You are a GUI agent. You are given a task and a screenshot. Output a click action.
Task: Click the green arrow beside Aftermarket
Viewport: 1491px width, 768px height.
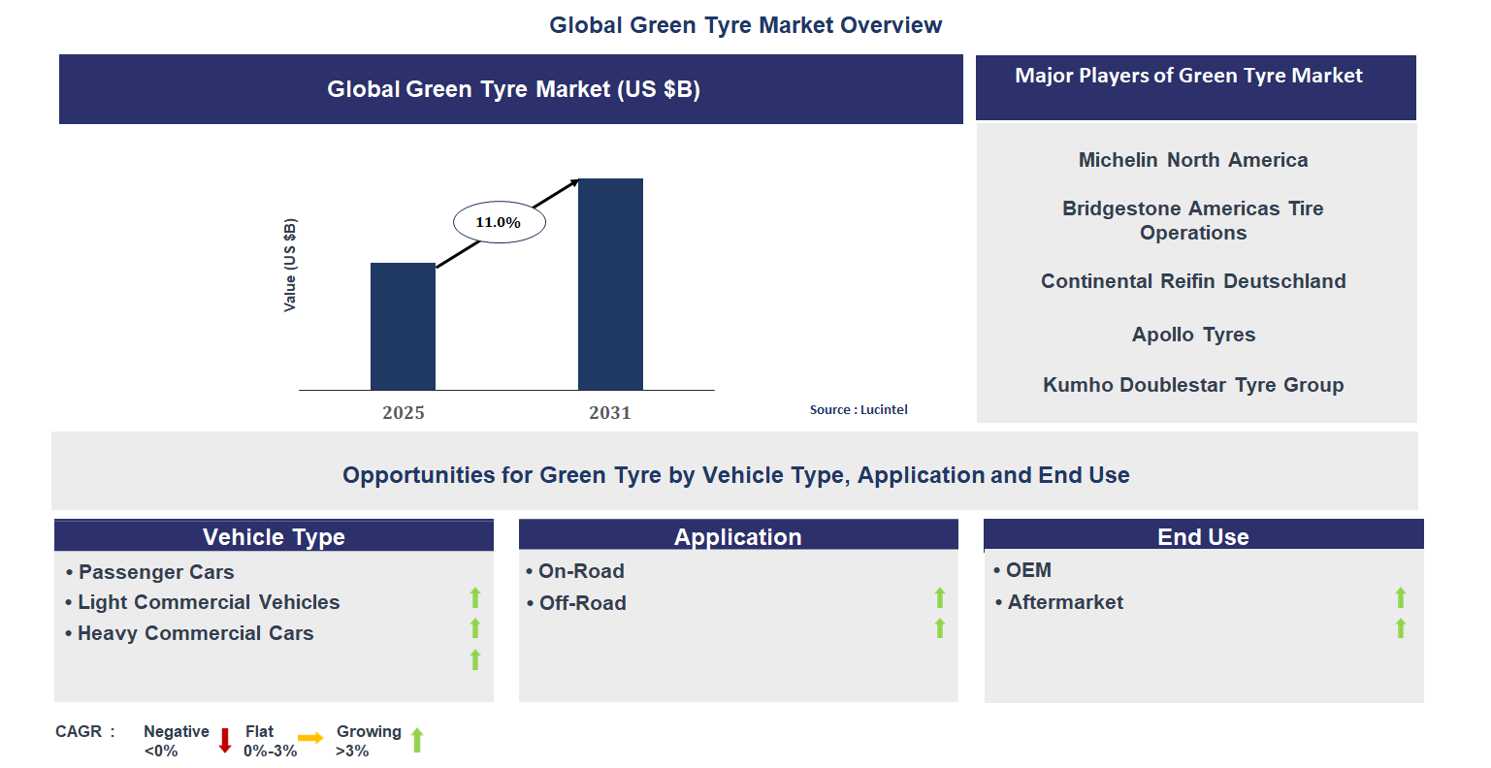pyautogui.click(x=1400, y=629)
